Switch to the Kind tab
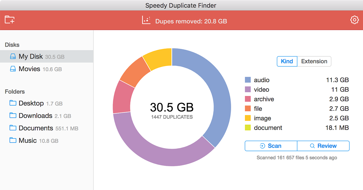The image size is (363, 190). 287,61
